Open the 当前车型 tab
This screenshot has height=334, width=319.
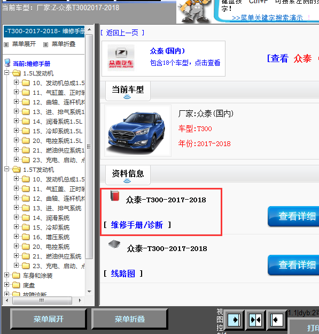[x=128, y=91]
